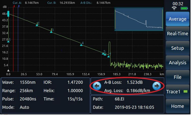Viewport: 191px width, 115px height.
Task: Switch to Real-Time measurement
Action: (177, 33)
